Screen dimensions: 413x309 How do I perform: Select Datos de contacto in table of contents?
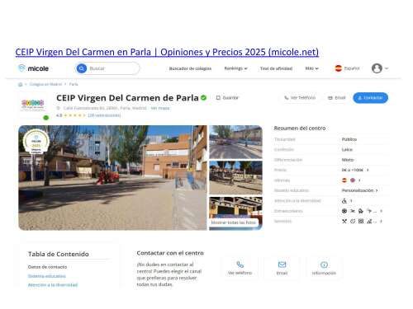coord(47,267)
